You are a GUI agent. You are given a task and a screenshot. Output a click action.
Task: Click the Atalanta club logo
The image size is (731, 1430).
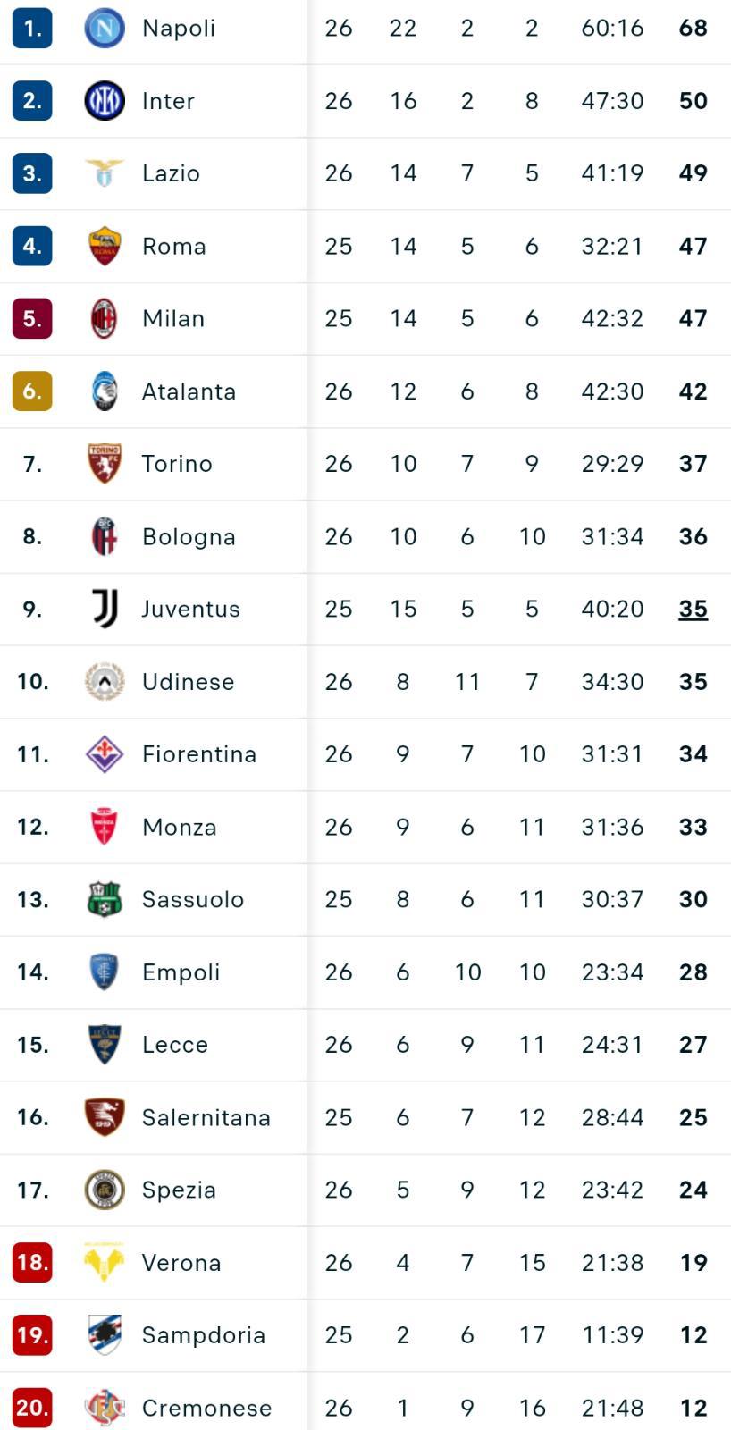(x=105, y=391)
